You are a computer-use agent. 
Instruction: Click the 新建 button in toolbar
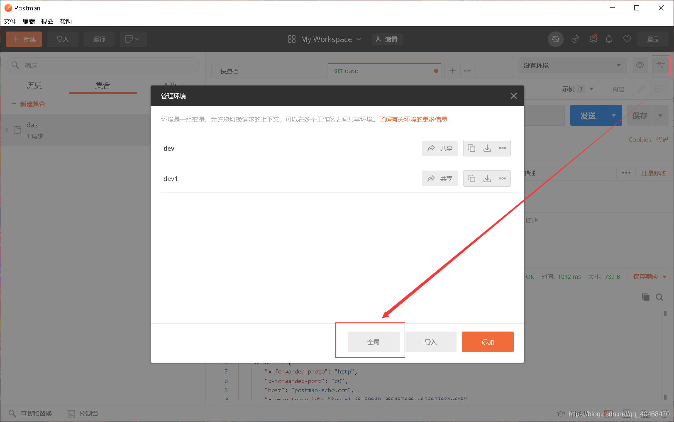click(x=24, y=39)
